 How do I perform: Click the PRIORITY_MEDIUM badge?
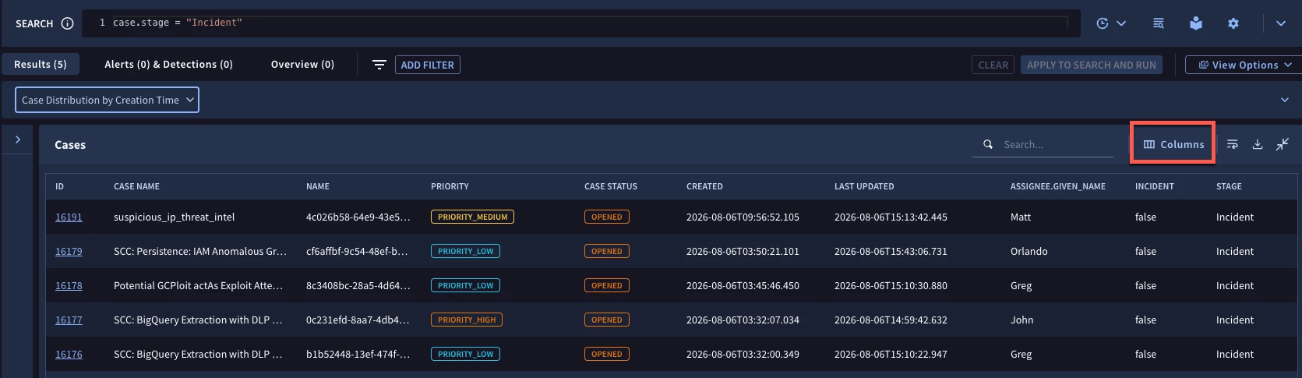click(x=472, y=217)
